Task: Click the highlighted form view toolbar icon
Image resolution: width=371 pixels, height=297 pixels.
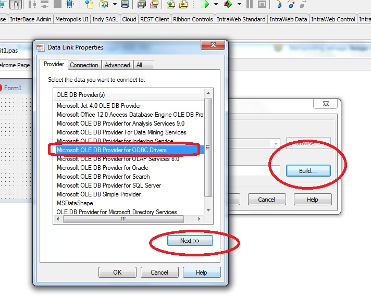Action: click(x=16, y=4)
